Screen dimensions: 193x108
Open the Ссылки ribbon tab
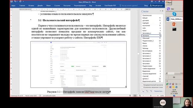(57, 5)
